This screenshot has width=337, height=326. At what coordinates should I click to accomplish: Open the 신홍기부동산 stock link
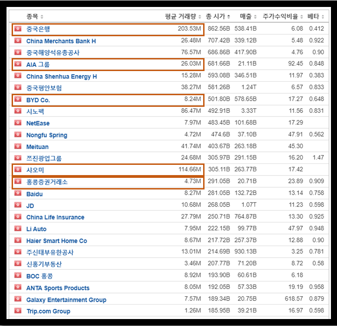(44, 264)
